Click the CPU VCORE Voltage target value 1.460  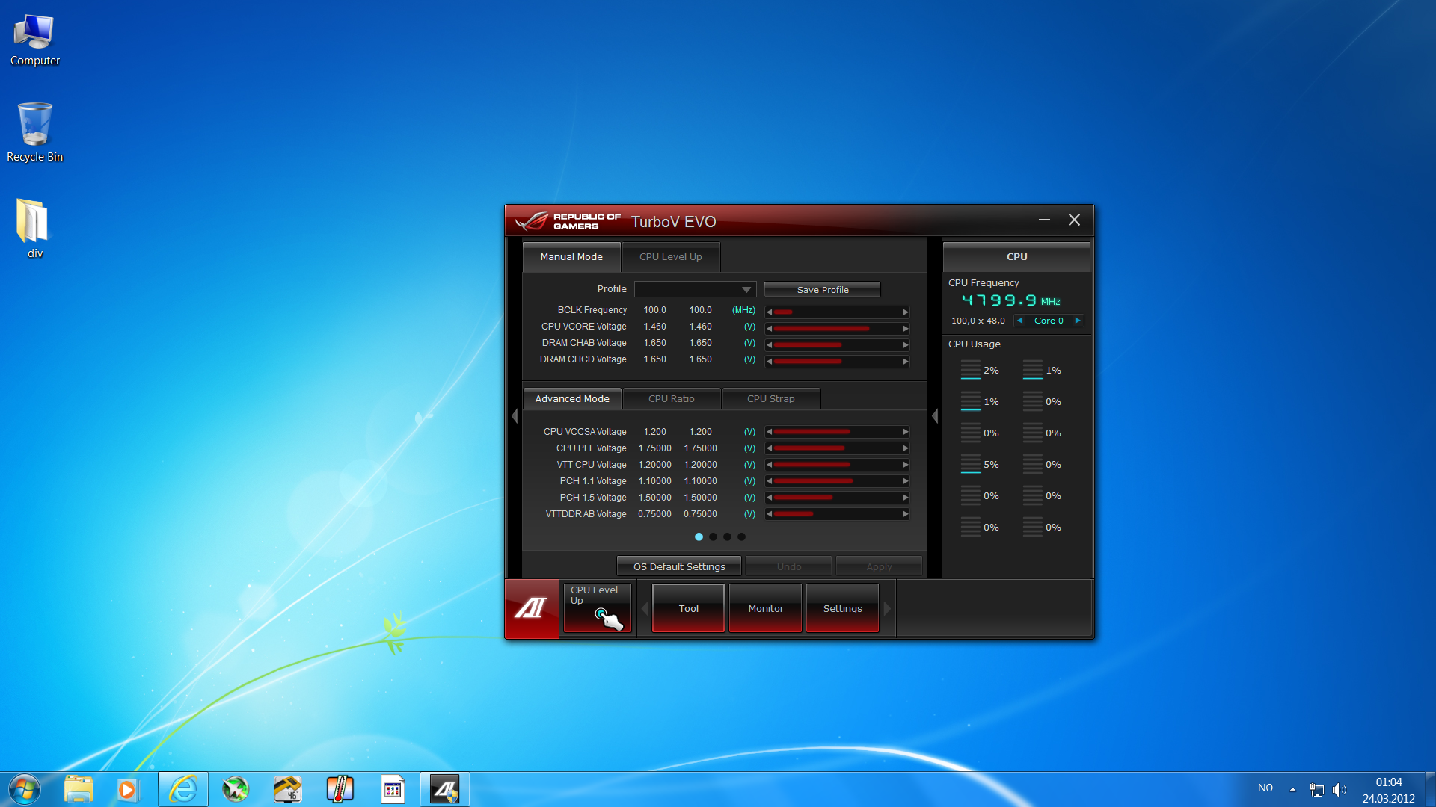coord(700,327)
